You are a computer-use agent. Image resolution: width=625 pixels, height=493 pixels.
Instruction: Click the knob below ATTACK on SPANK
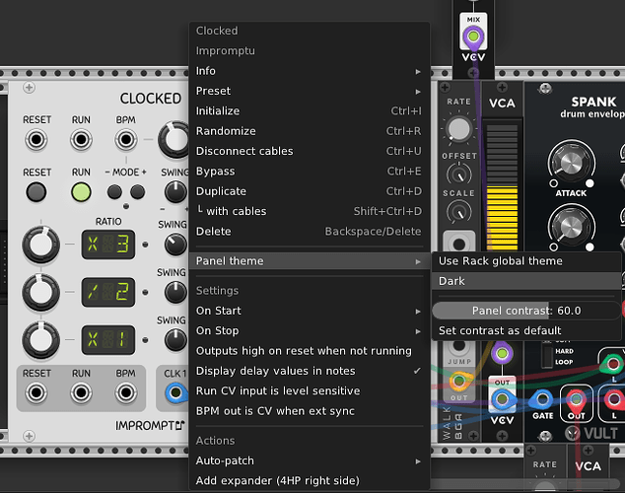(x=571, y=226)
